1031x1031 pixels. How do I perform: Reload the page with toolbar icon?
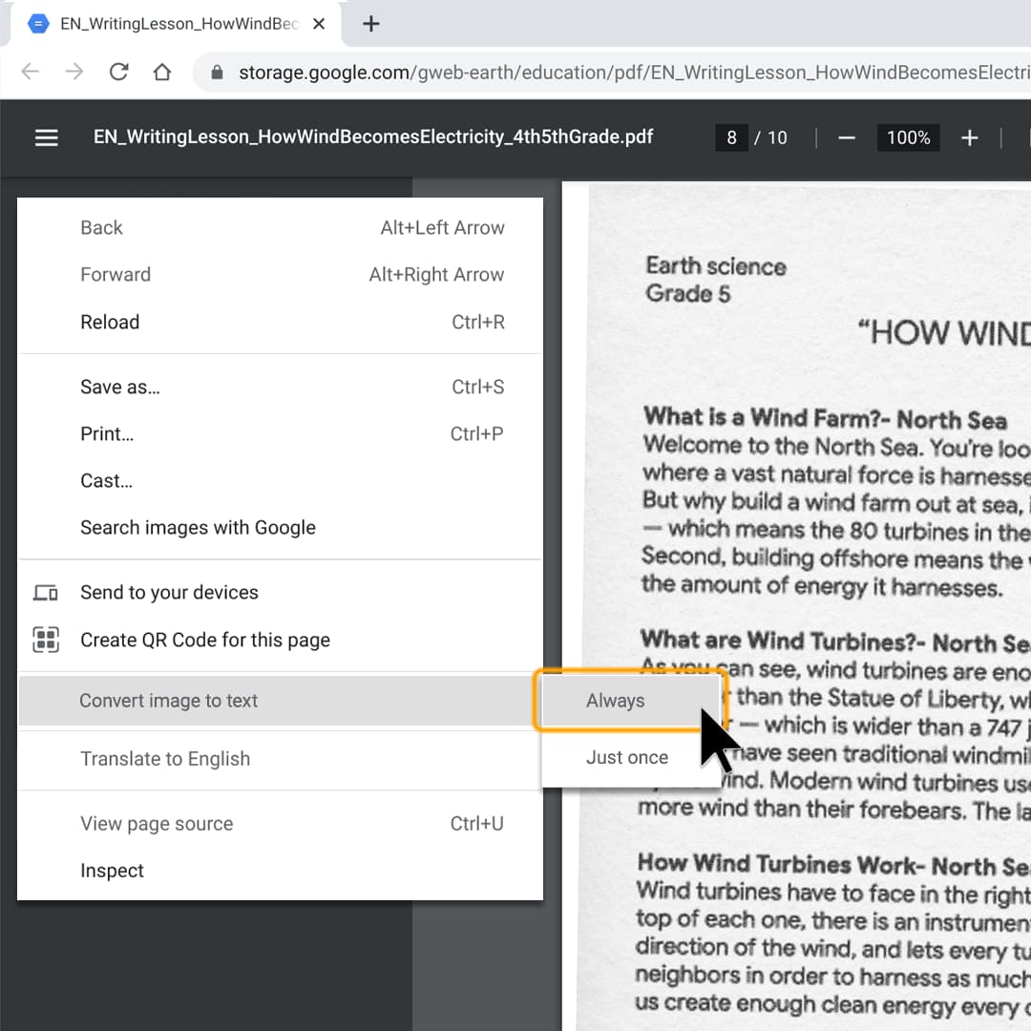coord(118,71)
